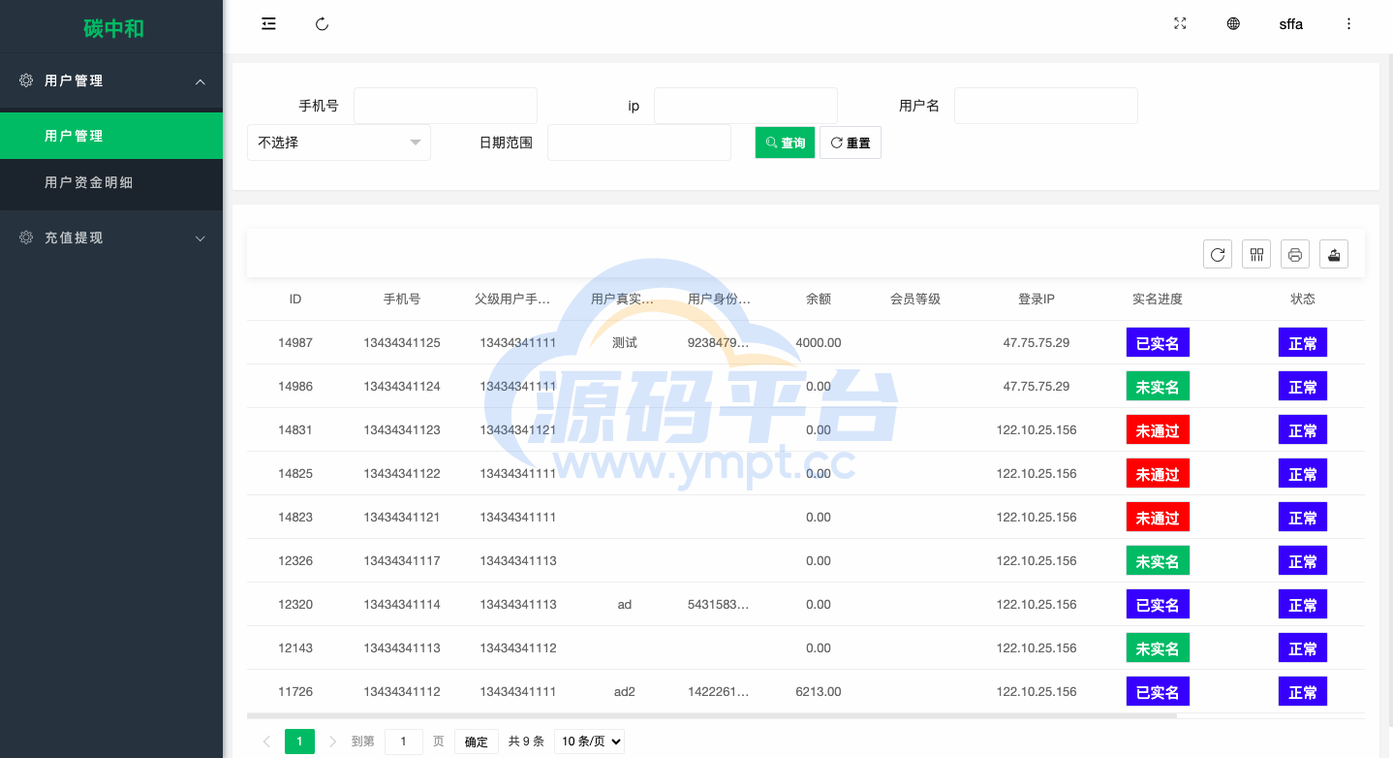
Task: Click phone number 13434341125 cell
Action: point(402,342)
